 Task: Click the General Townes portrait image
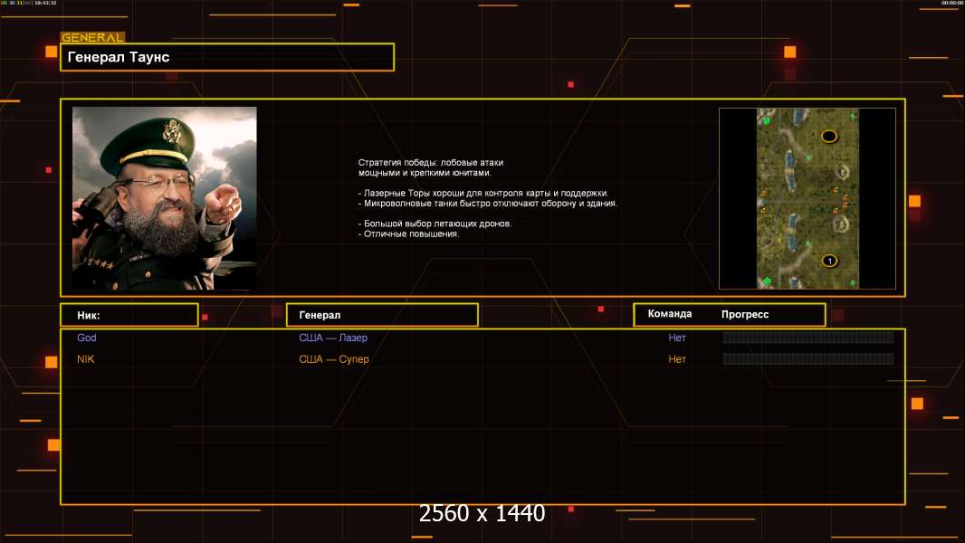pos(165,198)
